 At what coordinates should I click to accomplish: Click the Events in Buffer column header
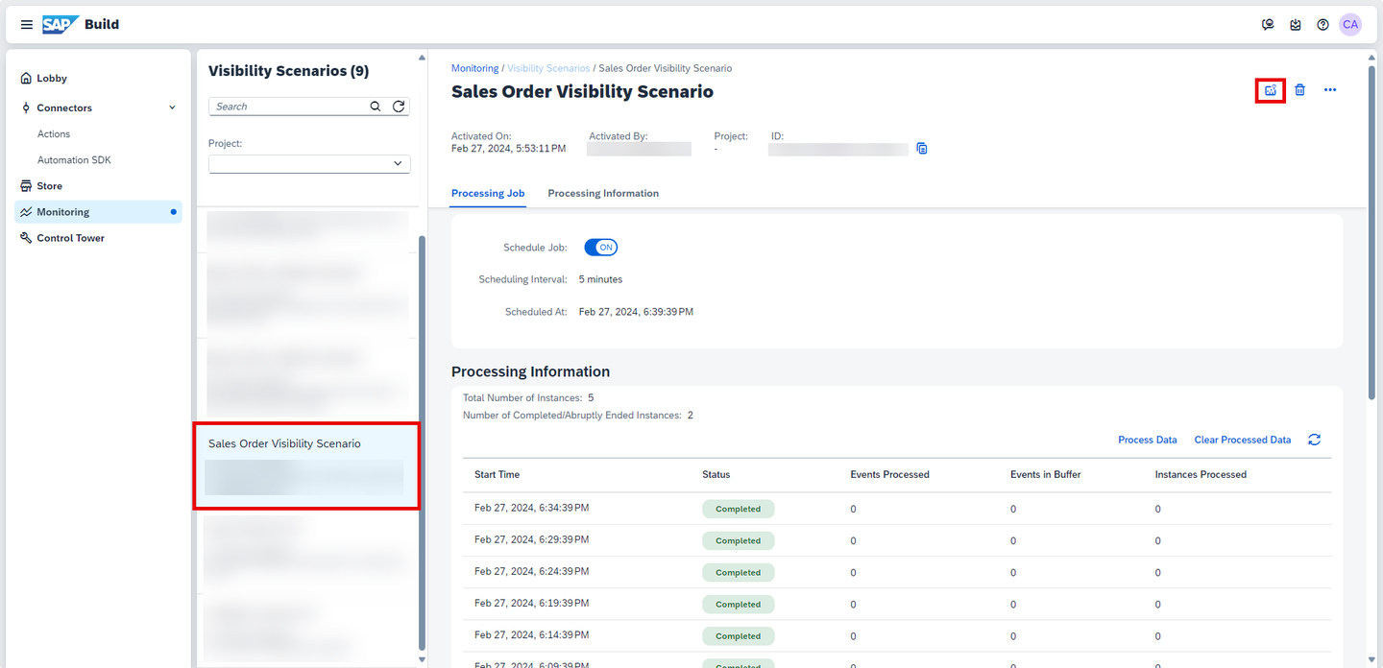point(1046,474)
